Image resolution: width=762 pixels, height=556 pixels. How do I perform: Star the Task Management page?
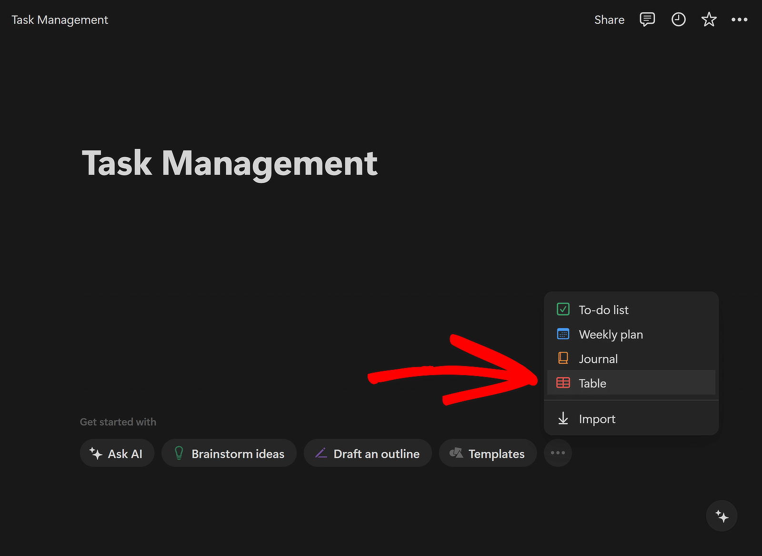coord(709,20)
